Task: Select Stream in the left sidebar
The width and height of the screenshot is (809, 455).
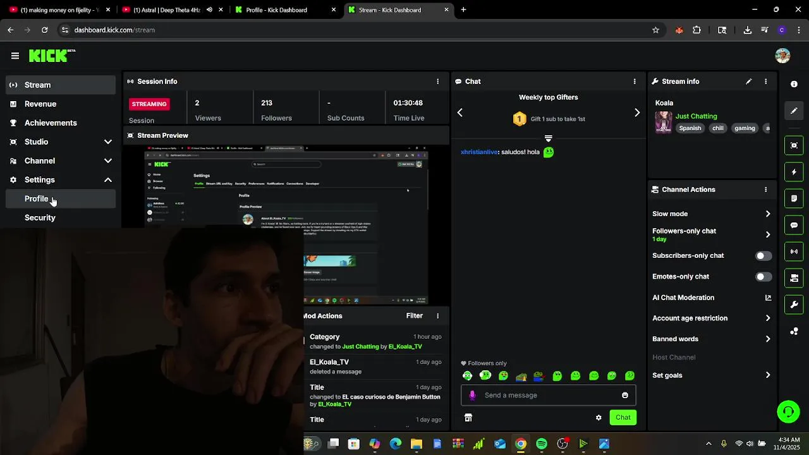Action: tap(61, 85)
